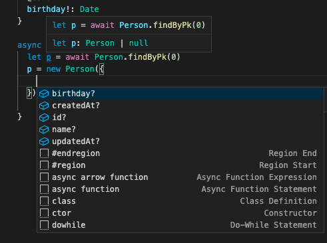Click the 'Region Start' description text

point(288,165)
